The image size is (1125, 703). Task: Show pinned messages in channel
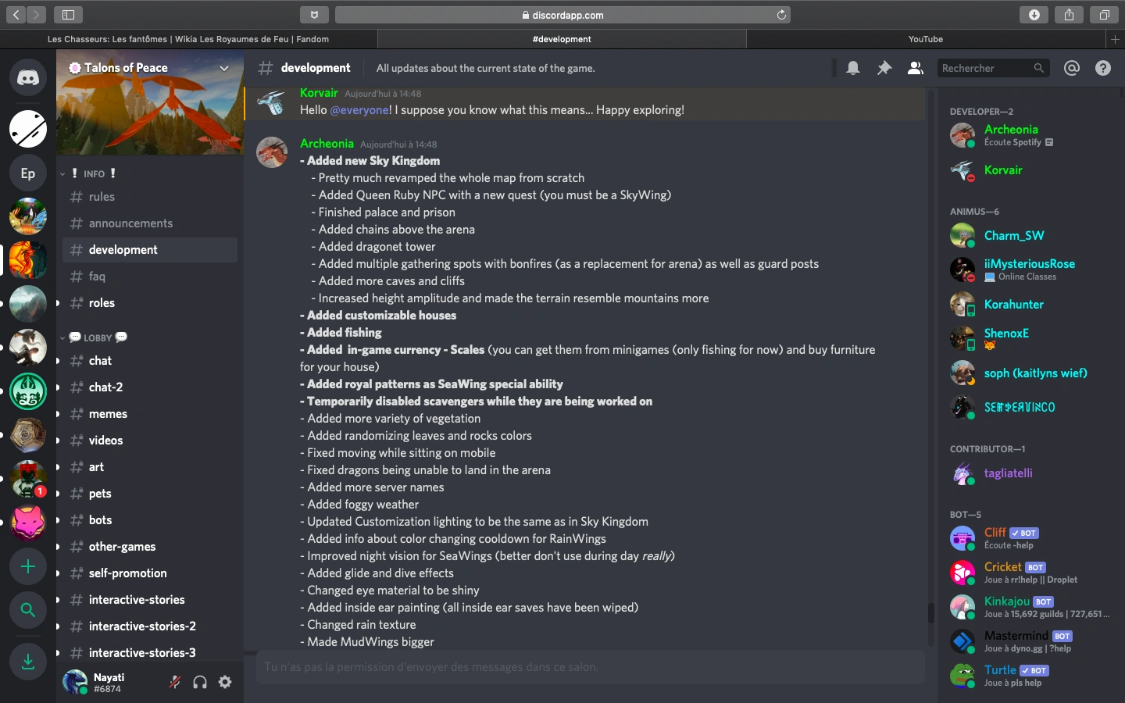click(884, 69)
